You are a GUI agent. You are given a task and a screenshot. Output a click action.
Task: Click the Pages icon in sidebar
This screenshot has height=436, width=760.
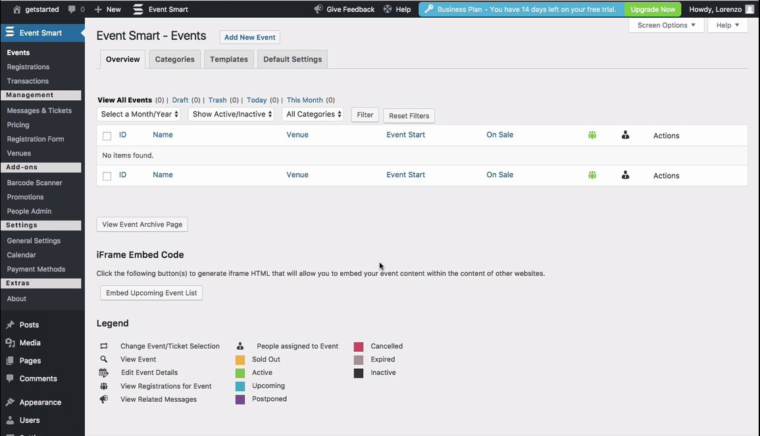pos(10,360)
